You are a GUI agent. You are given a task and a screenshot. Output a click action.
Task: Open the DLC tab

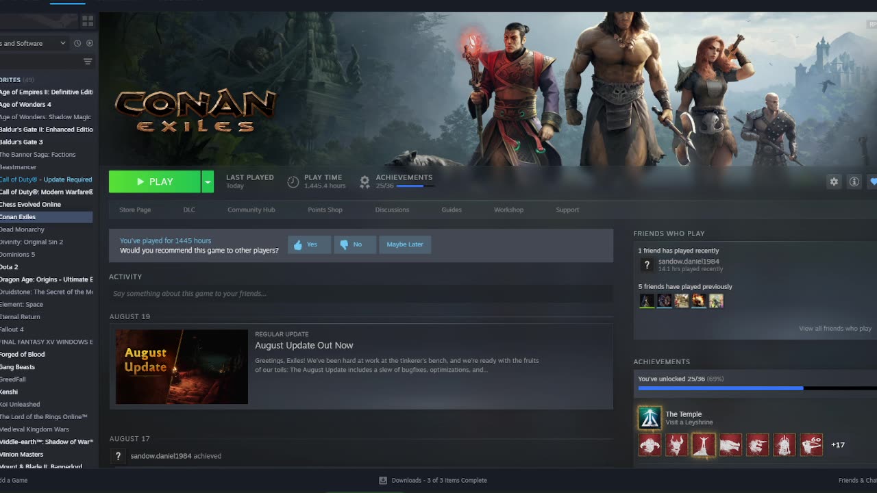coord(189,210)
